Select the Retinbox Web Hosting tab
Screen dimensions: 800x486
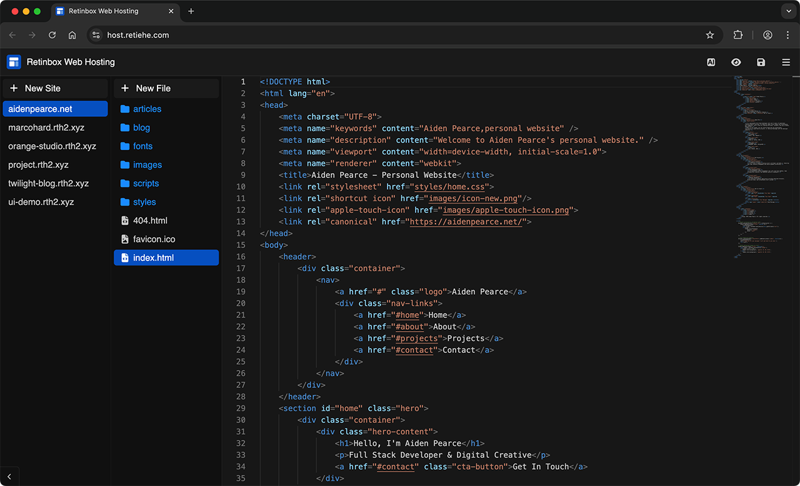[x=103, y=11]
